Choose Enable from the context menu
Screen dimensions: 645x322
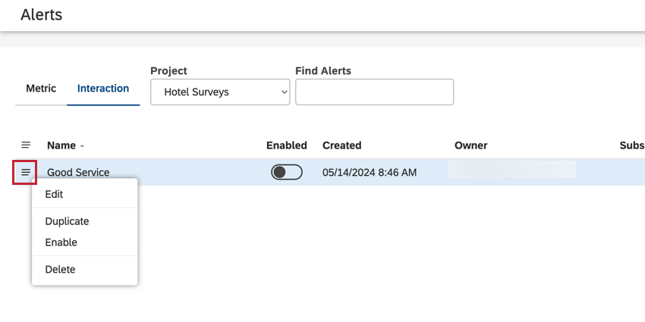(61, 242)
